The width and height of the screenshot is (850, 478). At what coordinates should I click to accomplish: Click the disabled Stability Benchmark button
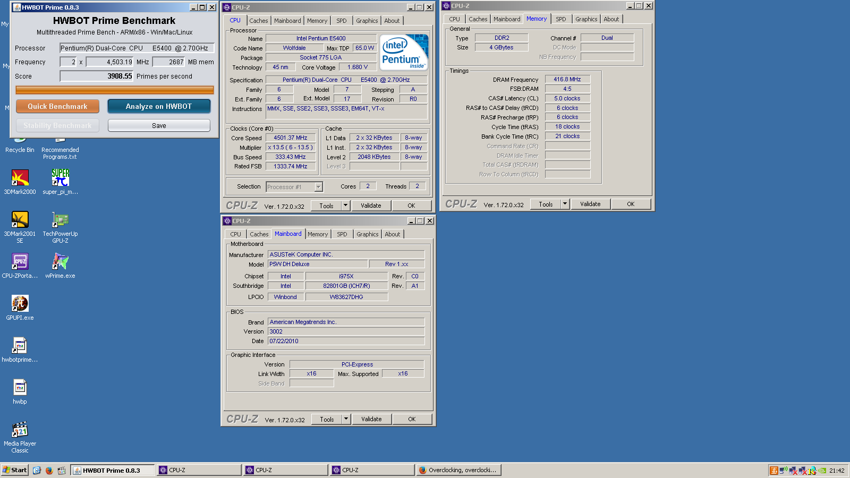[x=57, y=125]
